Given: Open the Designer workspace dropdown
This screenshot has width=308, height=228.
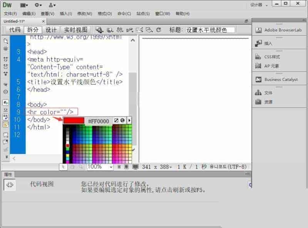Looking at the screenshot, I should coord(259,5).
